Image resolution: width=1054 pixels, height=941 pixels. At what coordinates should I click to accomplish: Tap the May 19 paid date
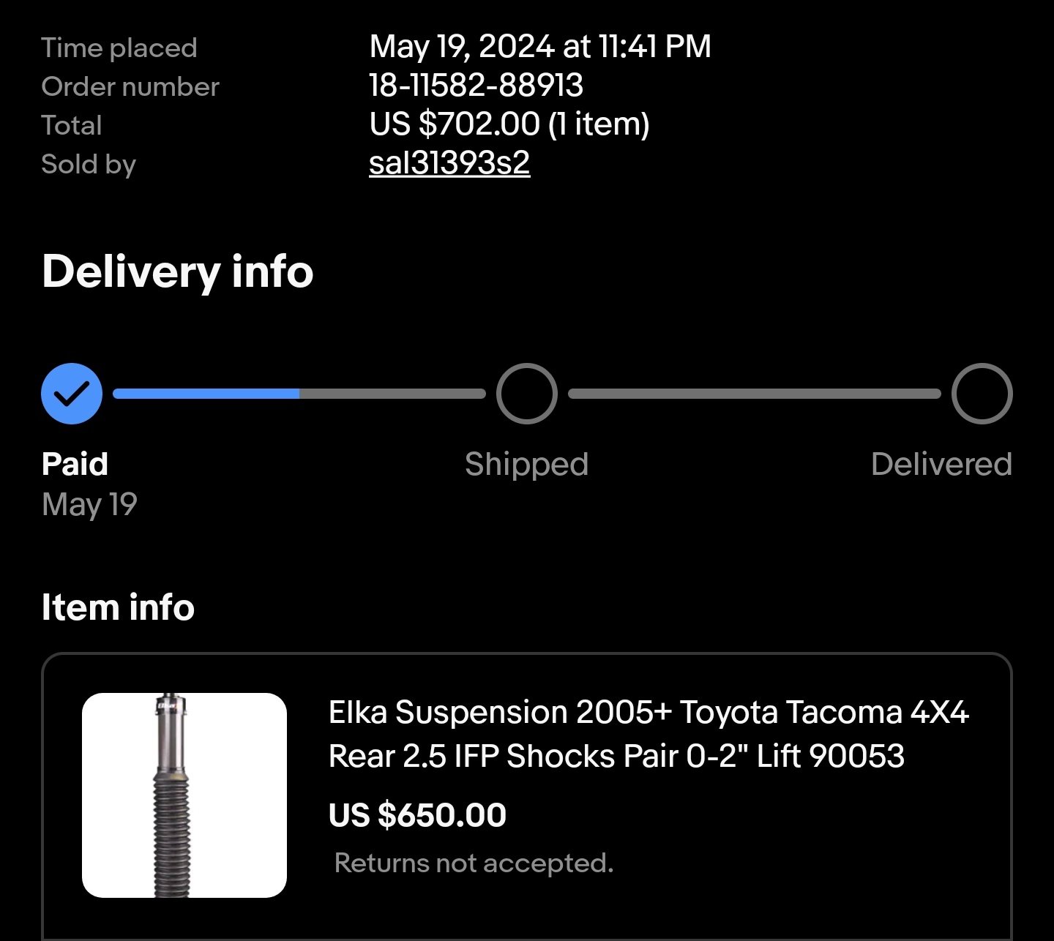[90, 504]
